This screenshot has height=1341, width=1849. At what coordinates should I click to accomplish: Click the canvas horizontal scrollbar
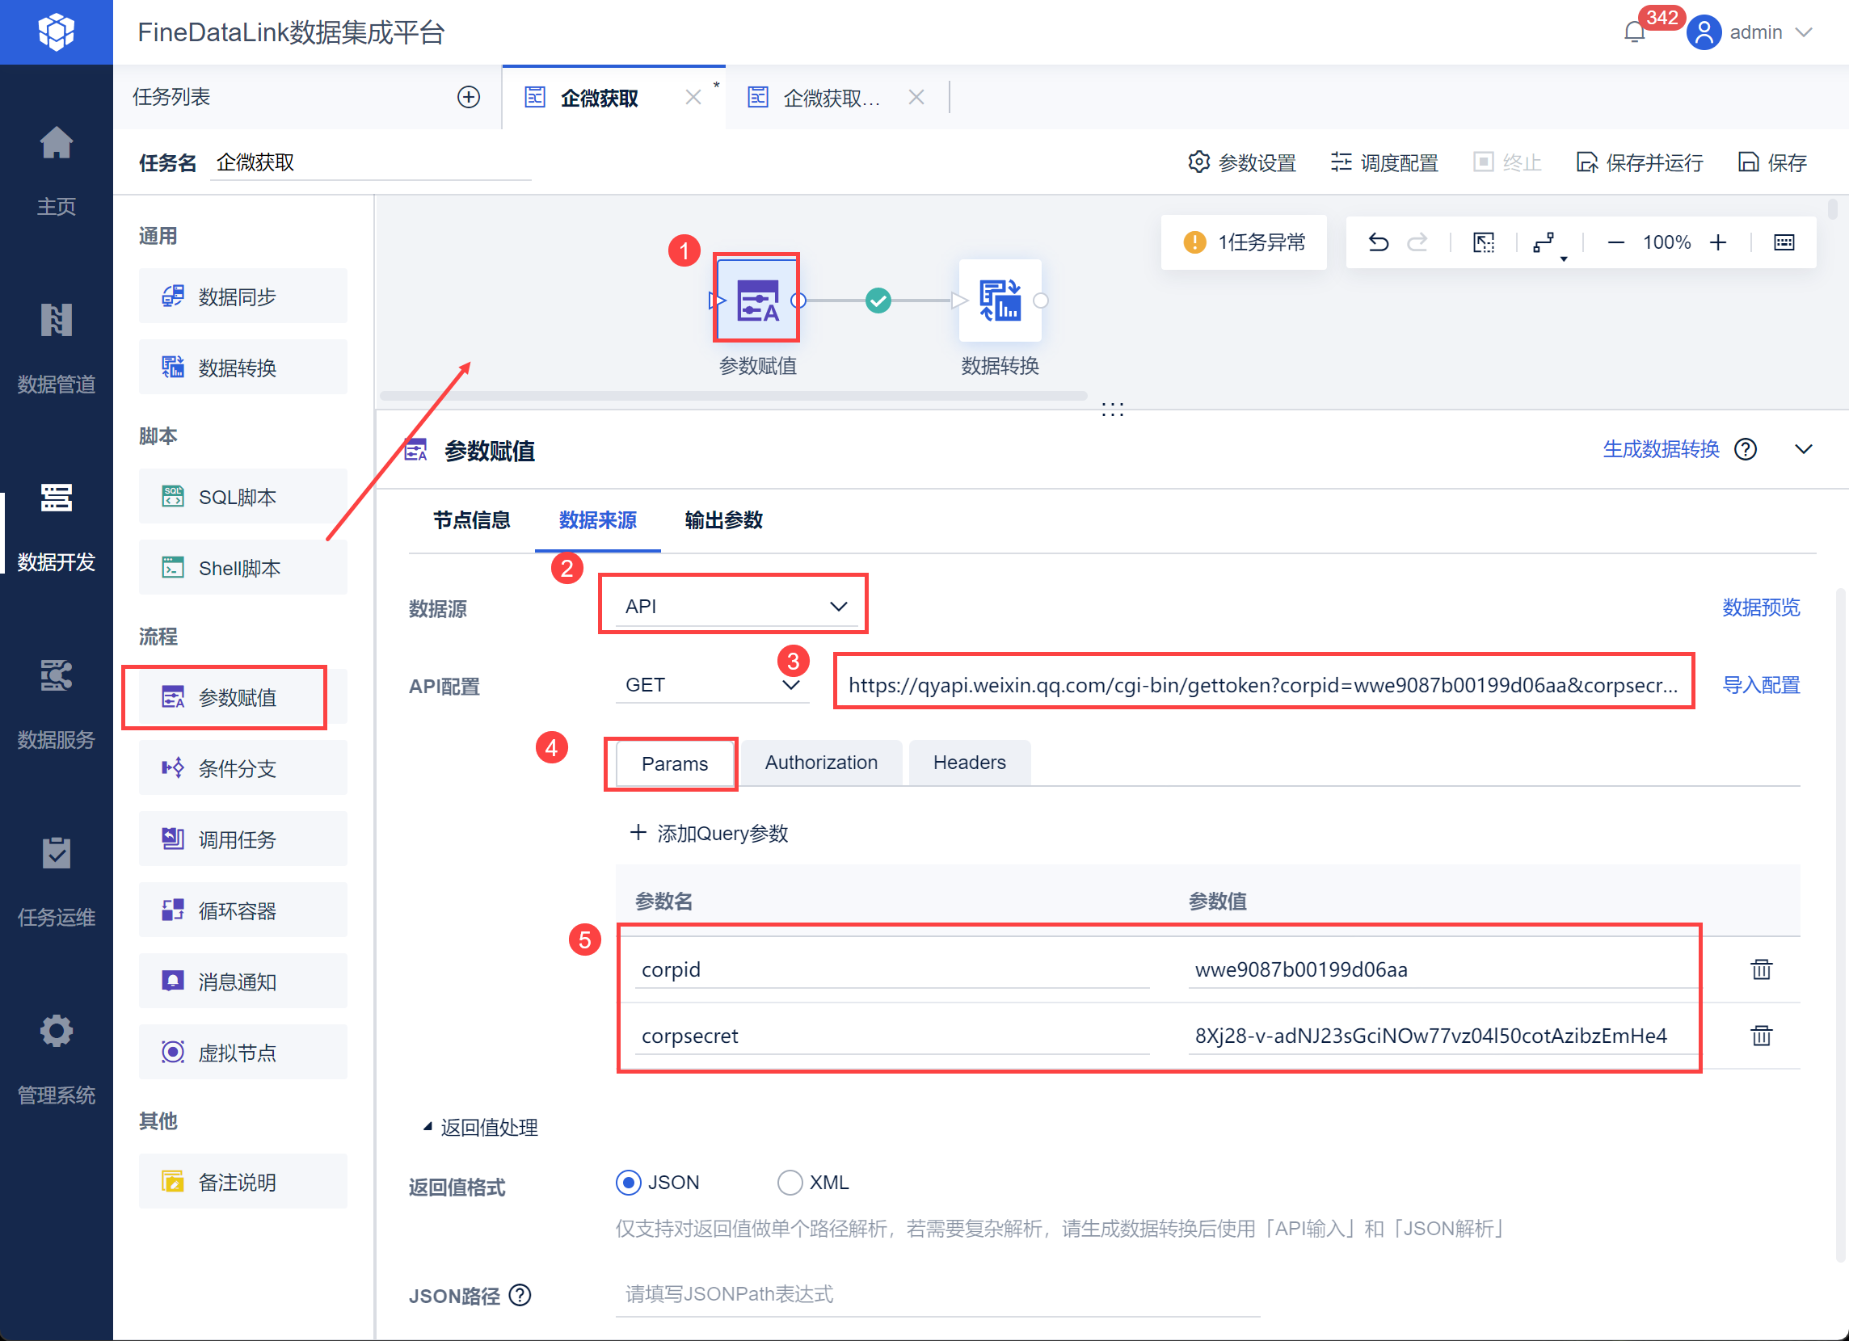(733, 396)
